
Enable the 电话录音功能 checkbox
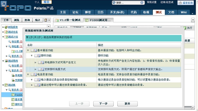(x=32, y=75)
